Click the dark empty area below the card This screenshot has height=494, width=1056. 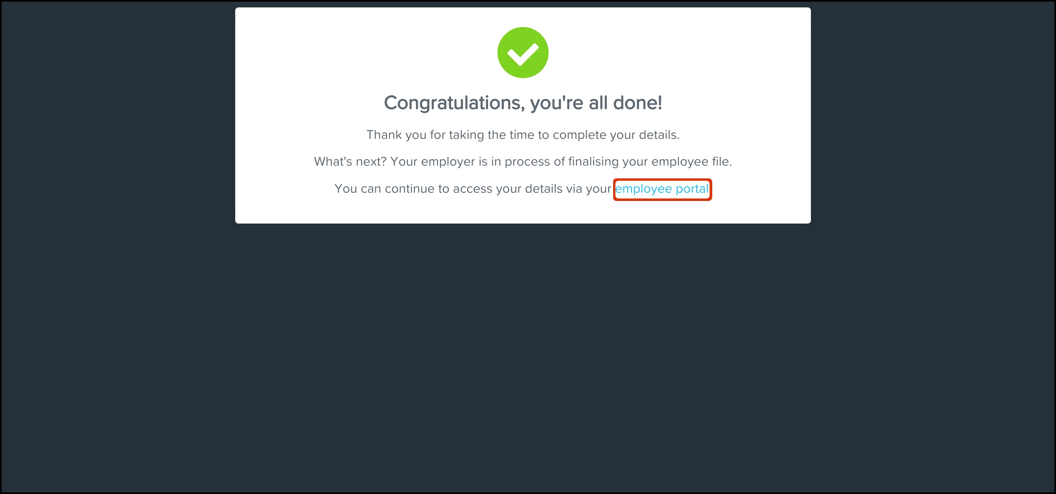523,358
